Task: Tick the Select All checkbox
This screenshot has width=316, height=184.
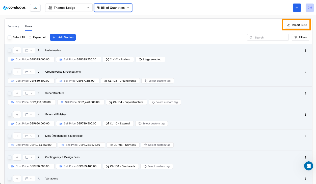Action: click(x=10, y=37)
